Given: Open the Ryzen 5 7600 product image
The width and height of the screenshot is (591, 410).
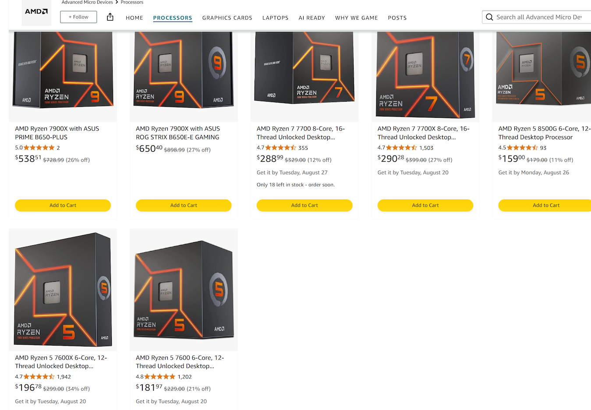Looking at the screenshot, I should [184, 290].
